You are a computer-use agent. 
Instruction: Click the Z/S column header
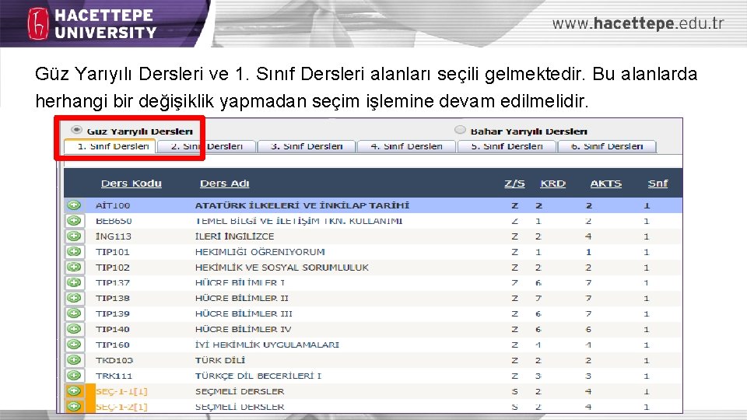click(x=514, y=184)
